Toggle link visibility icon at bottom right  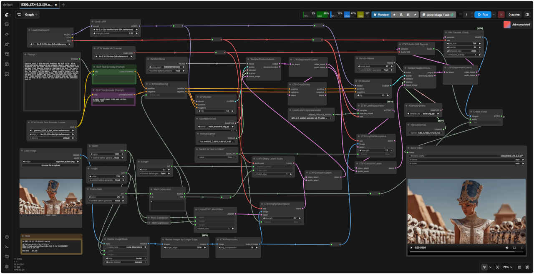tap(527, 267)
